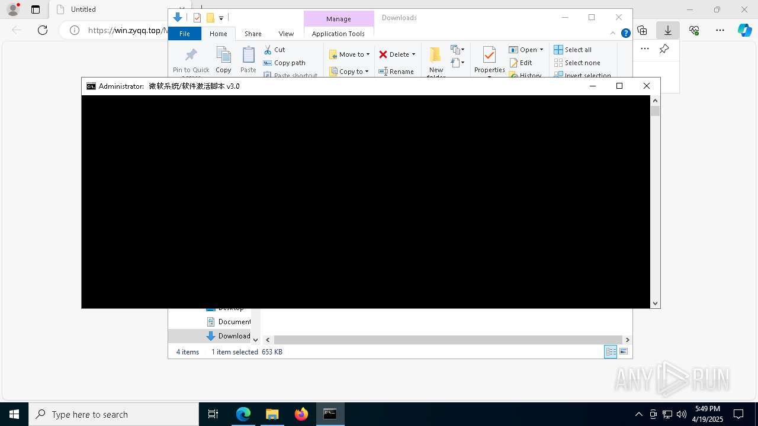Open Edge Copilot icon
Viewport: 758px width, 426px height.
744,30
